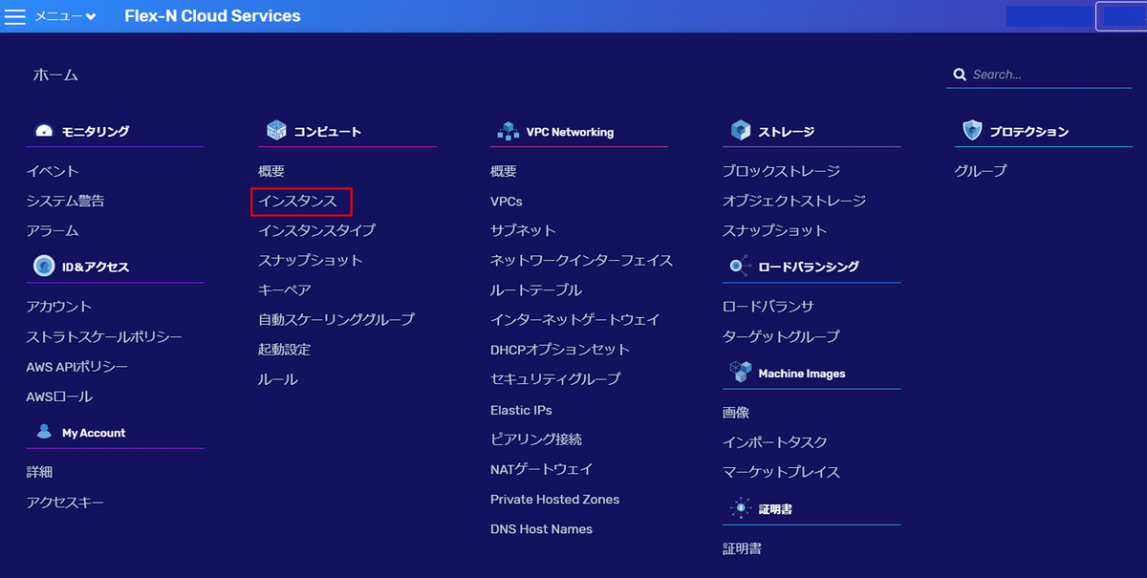Open アカウント under ID&アクセス
The image size is (1147, 578).
tap(59, 307)
